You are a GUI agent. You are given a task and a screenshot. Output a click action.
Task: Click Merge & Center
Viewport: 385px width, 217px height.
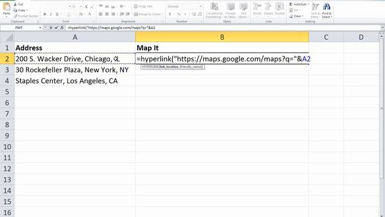tap(149, 14)
